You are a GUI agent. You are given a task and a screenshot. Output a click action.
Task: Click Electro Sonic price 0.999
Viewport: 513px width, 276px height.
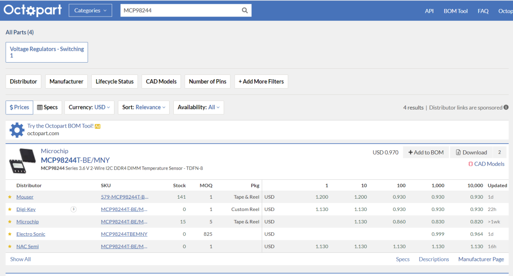click(438, 234)
